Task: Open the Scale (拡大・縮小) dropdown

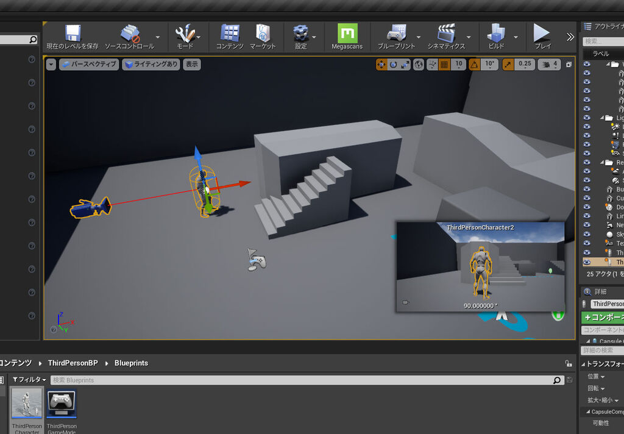Action: (x=603, y=400)
